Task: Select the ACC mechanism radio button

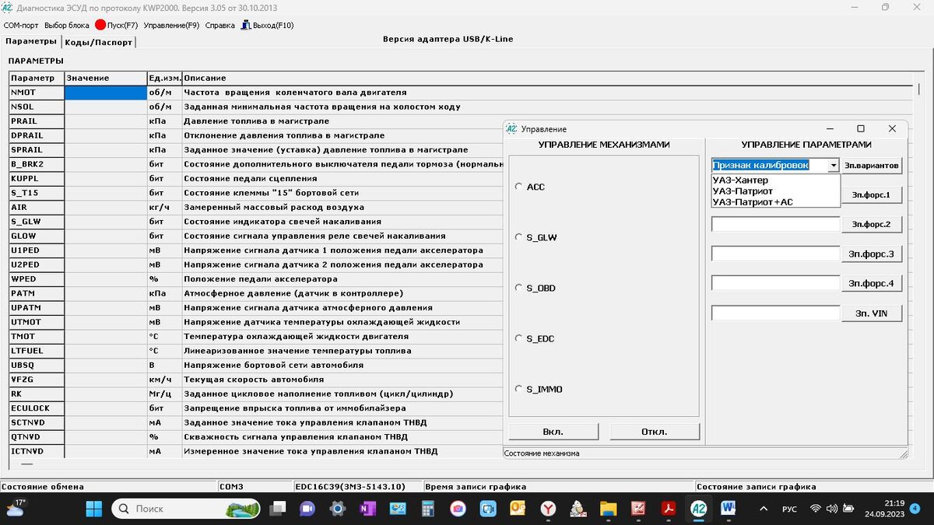Action: pos(519,187)
